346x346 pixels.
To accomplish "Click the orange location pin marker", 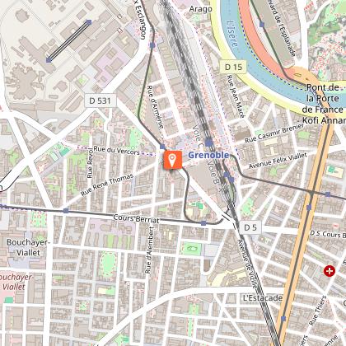I will point(173,160).
